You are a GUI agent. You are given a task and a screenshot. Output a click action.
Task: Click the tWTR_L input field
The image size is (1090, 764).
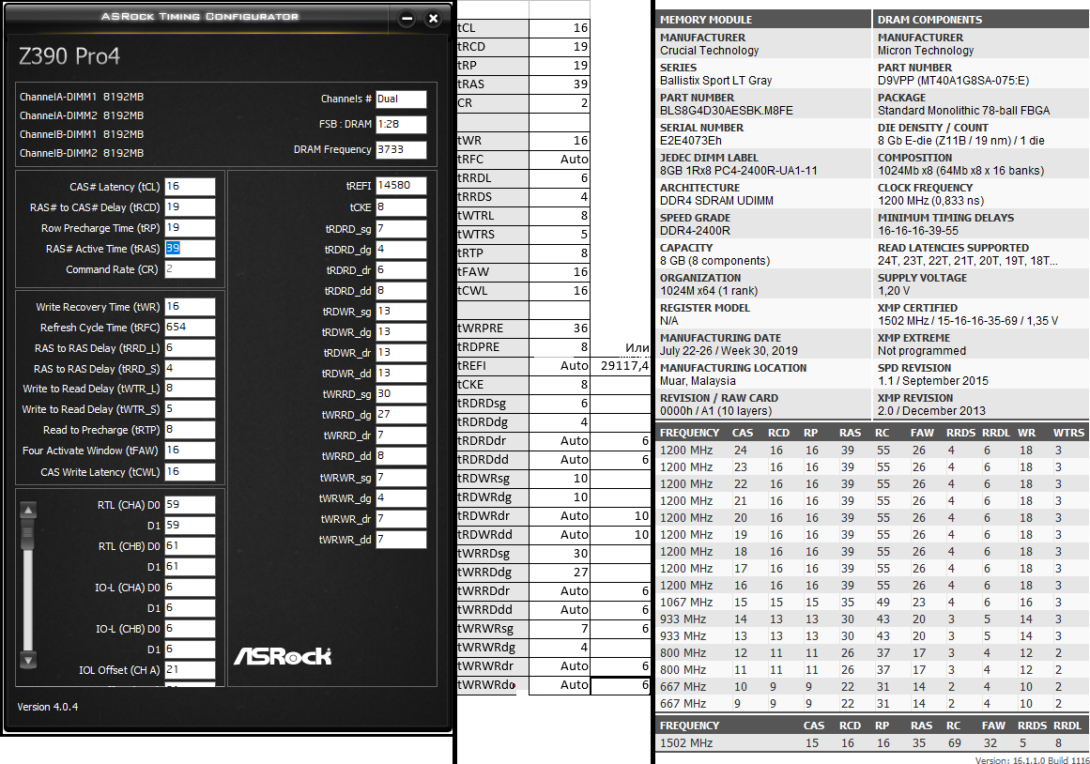tap(190, 388)
